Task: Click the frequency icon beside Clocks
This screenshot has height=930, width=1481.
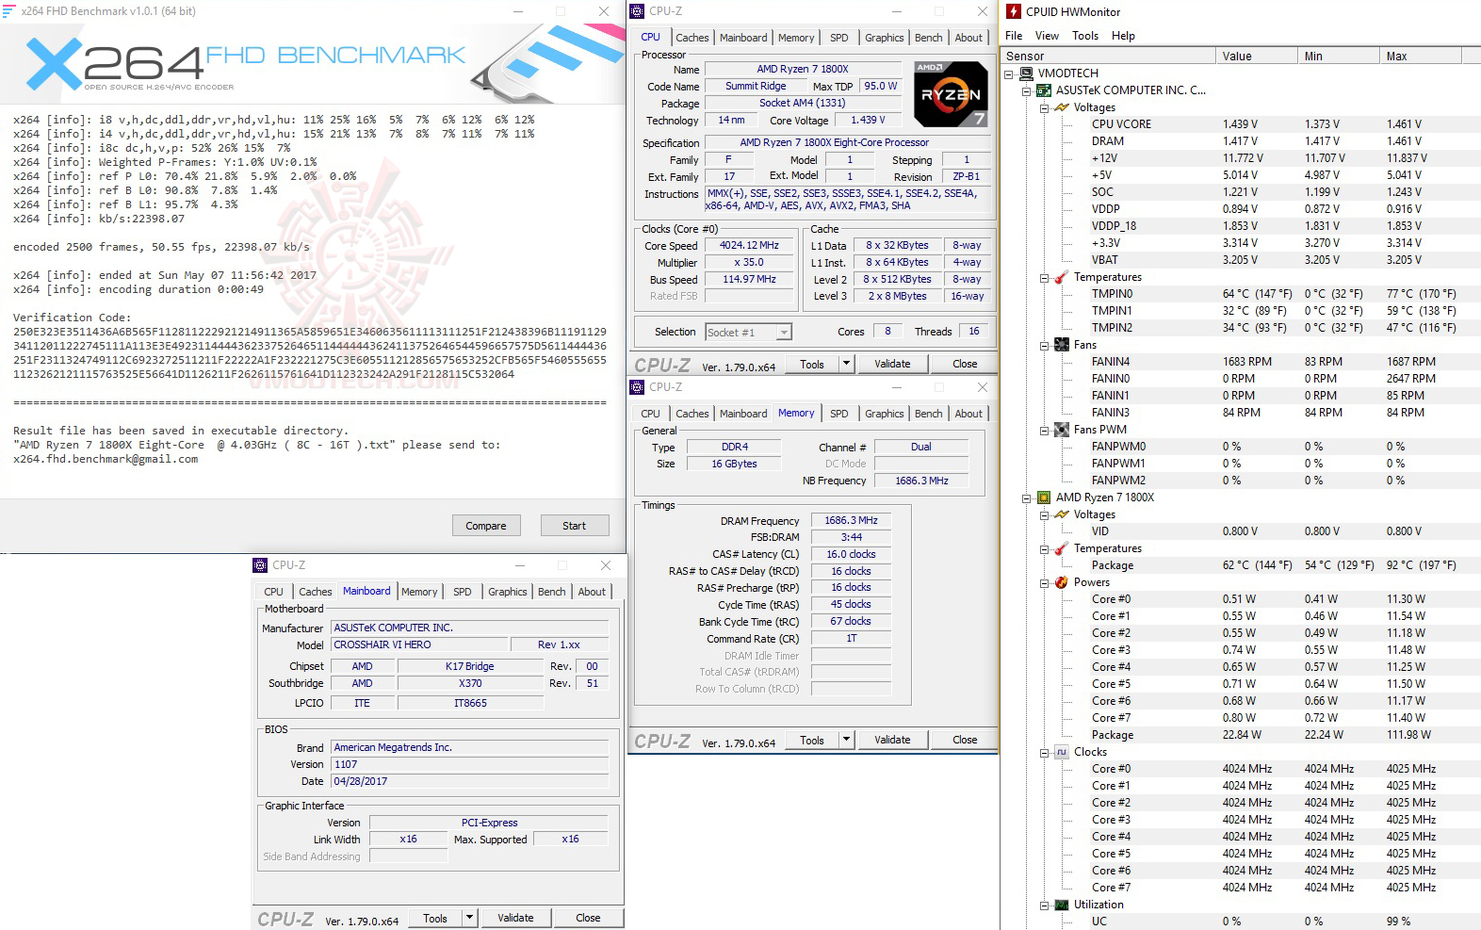Action: [x=1062, y=752]
